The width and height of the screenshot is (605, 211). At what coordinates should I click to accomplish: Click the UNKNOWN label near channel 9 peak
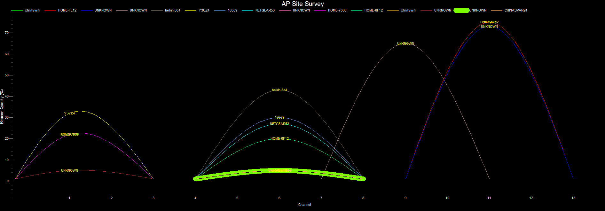point(405,43)
